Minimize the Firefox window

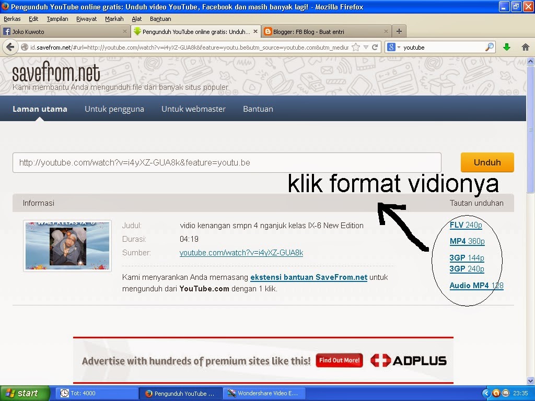(504, 6)
